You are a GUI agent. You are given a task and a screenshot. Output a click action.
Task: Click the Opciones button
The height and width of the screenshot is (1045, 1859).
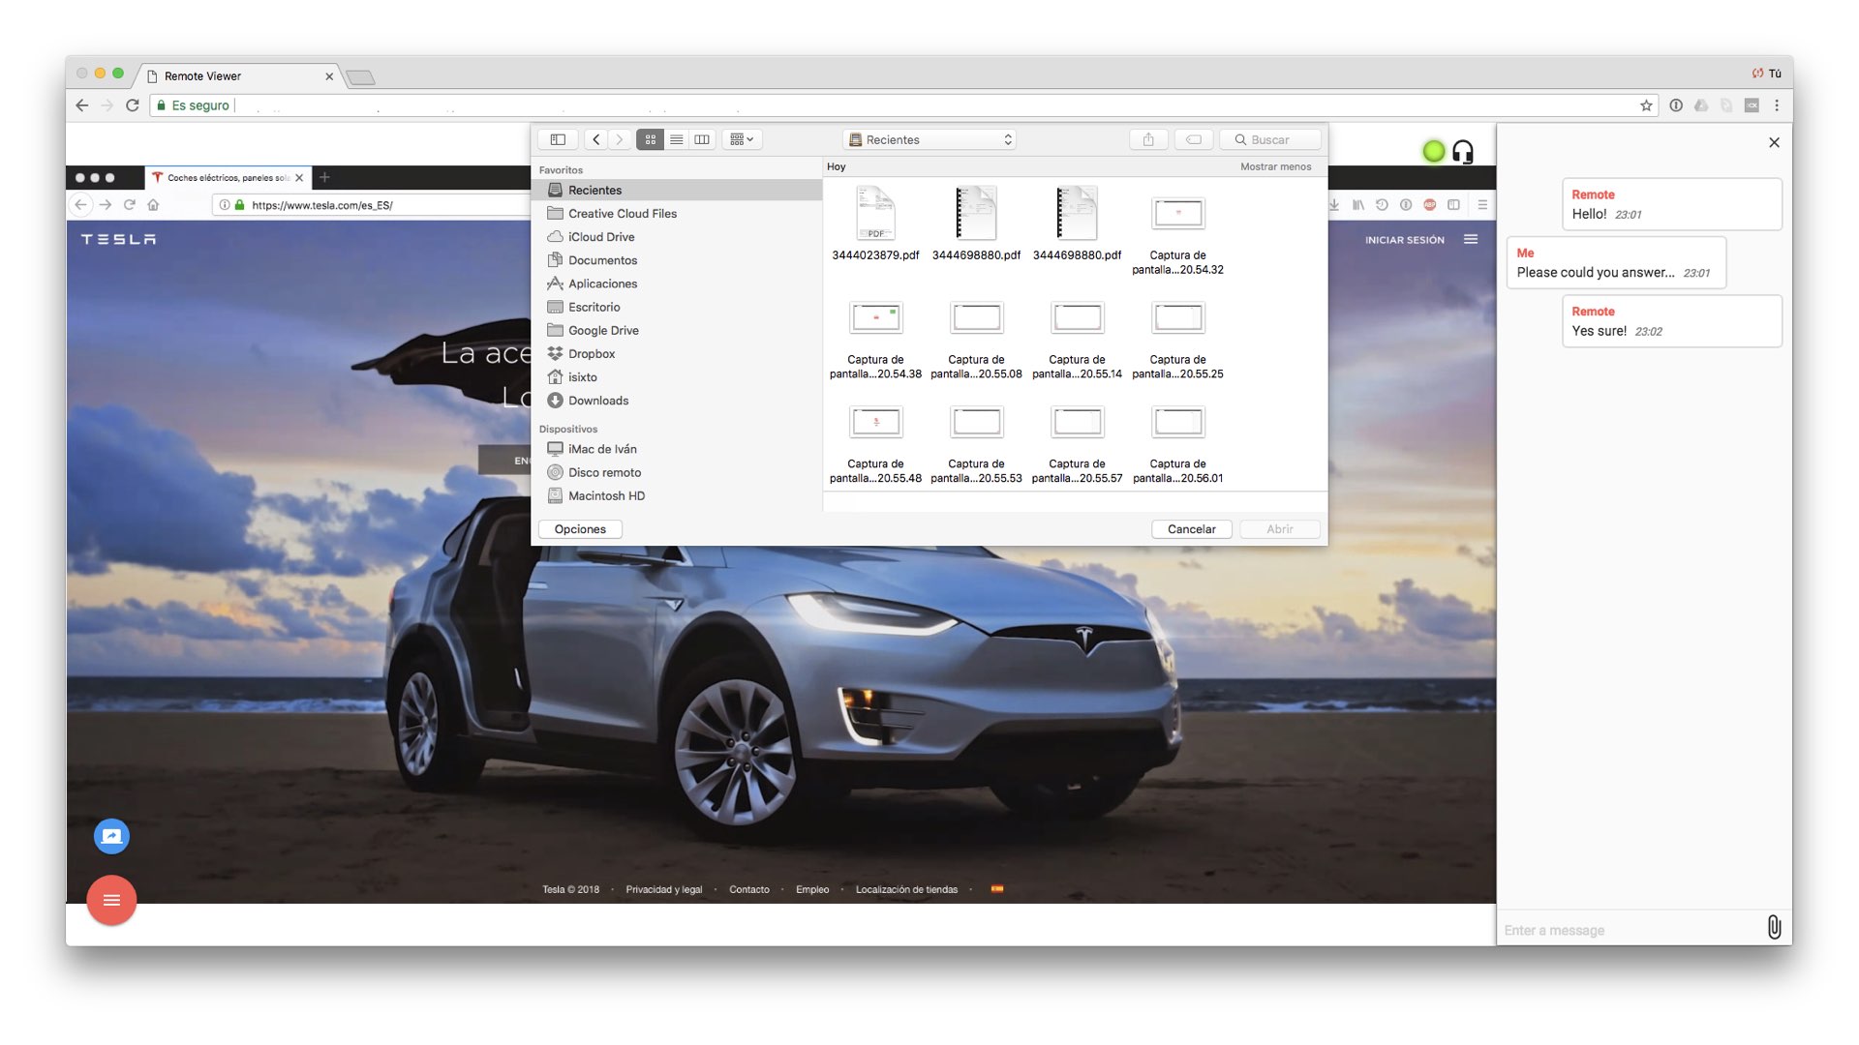pos(580,529)
